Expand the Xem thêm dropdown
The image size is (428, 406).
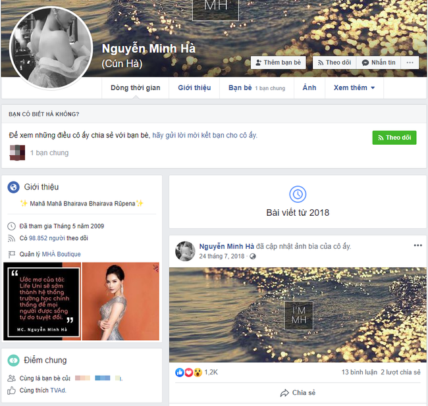coord(354,88)
